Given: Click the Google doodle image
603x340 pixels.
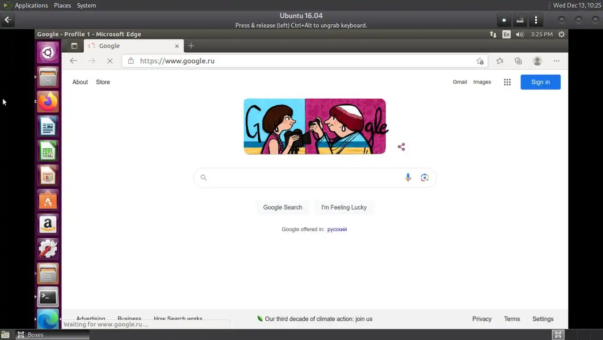Looking at the screenshot, I should point(315,126).
